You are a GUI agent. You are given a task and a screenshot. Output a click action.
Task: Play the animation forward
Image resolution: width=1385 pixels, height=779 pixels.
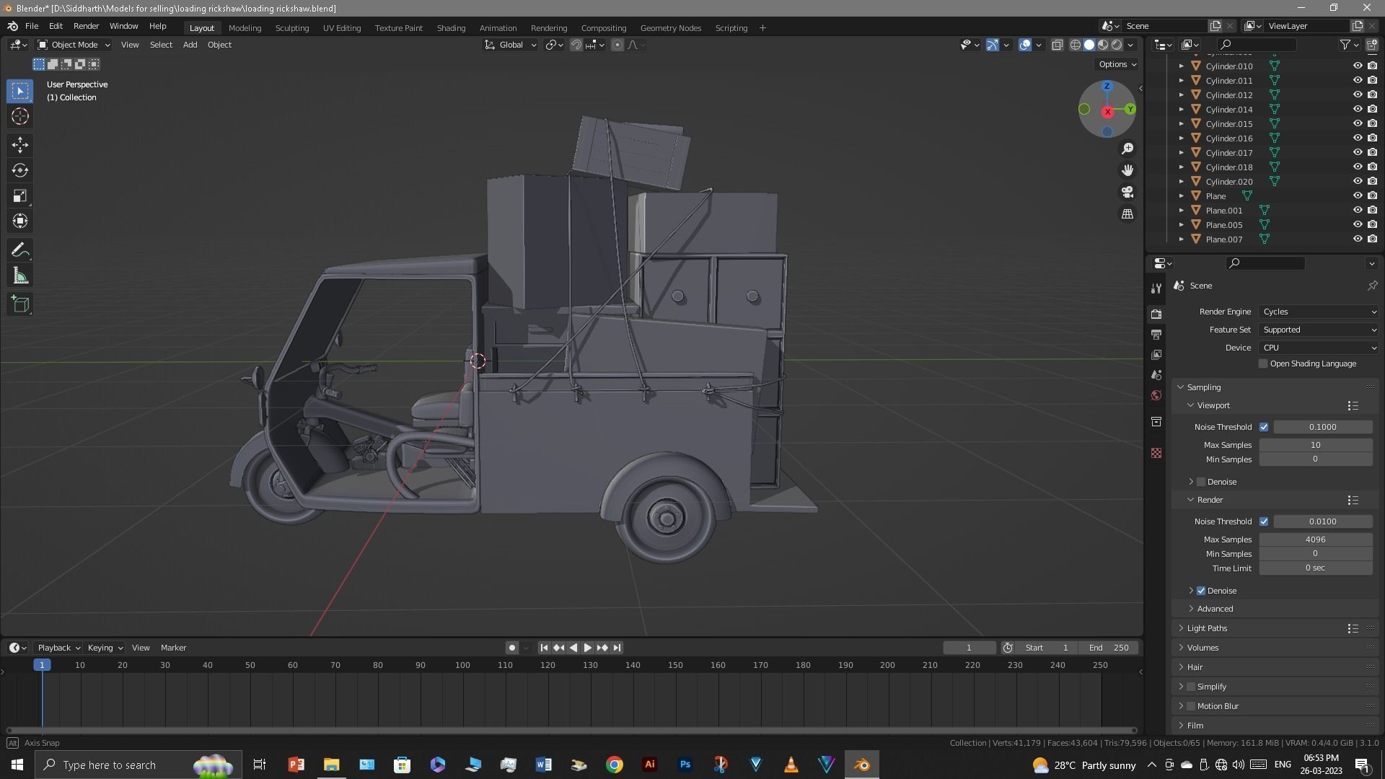pyautogui.click(x=587, y=648)
